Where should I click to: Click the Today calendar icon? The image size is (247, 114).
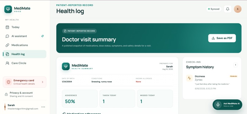coord(7,27)
